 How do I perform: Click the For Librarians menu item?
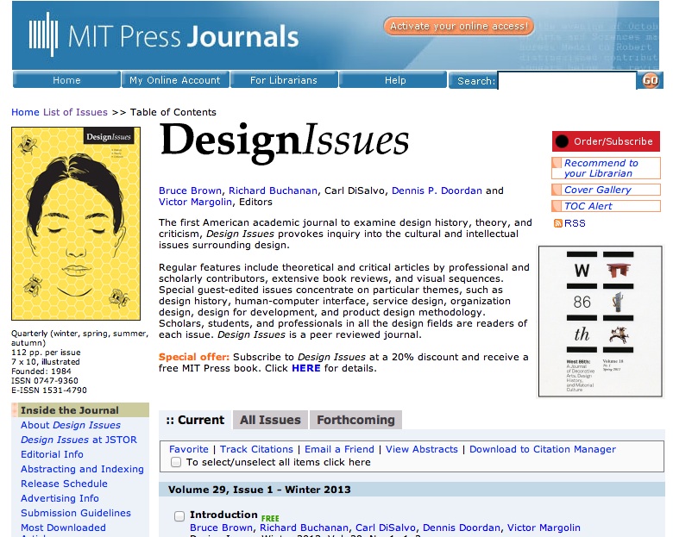click(282, 80)
